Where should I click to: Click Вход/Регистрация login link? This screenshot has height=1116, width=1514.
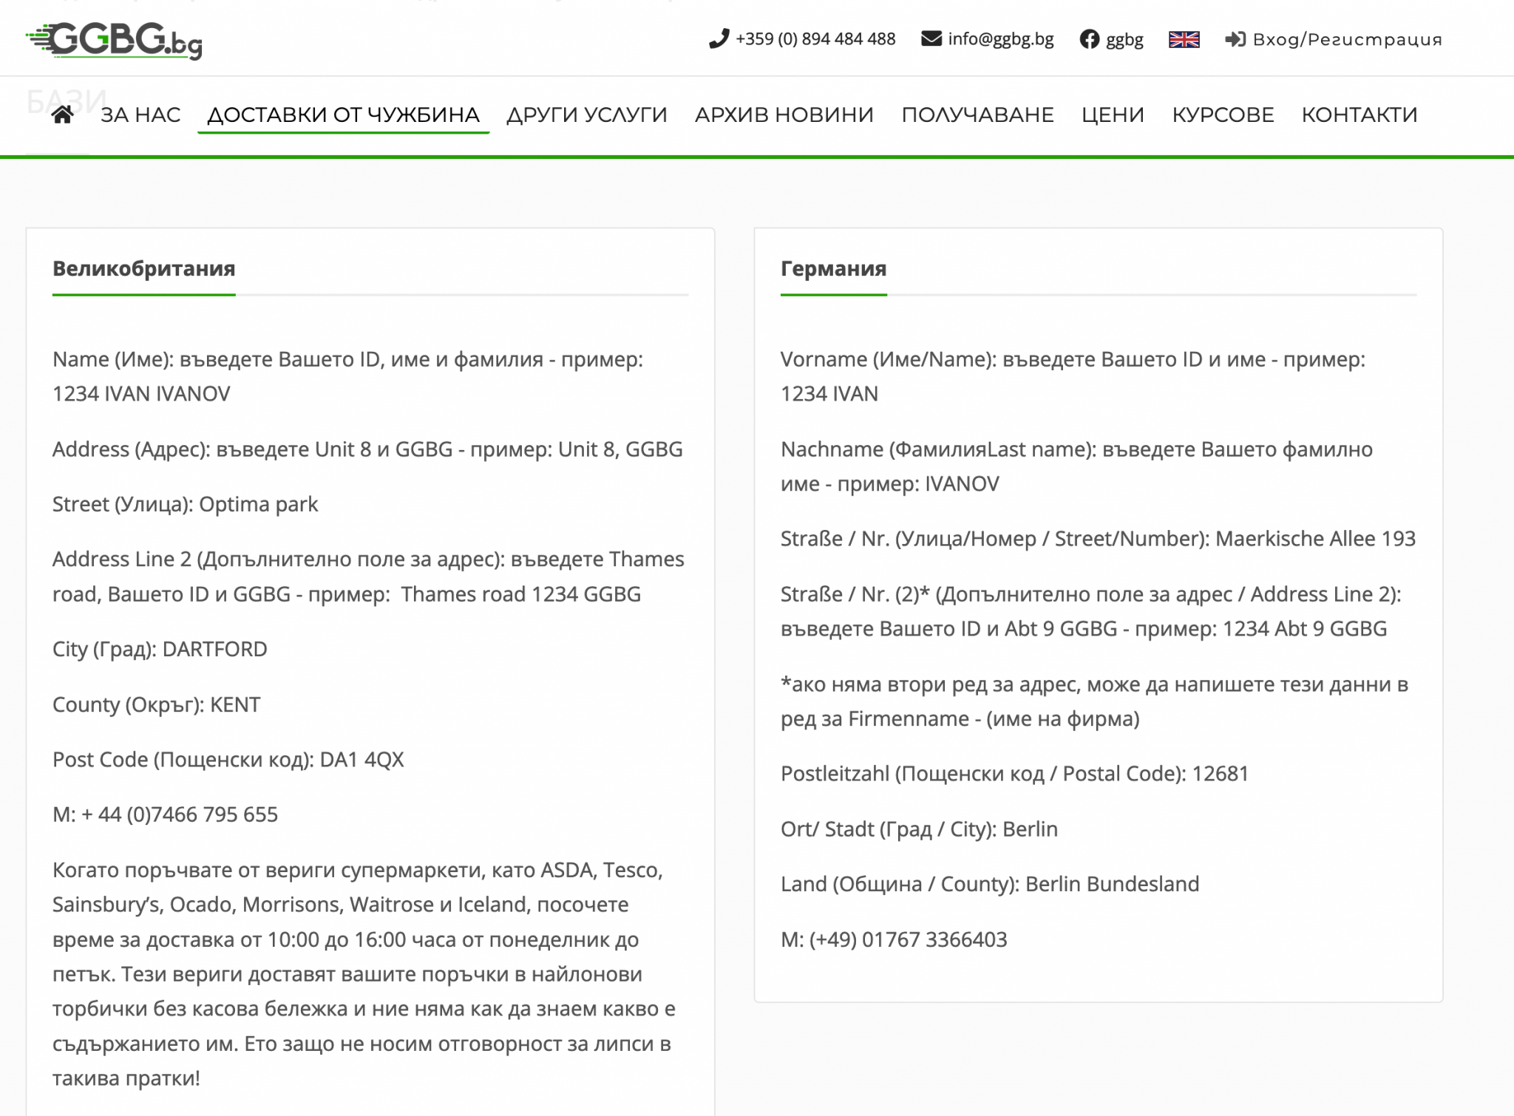[x=1347, y=39]
